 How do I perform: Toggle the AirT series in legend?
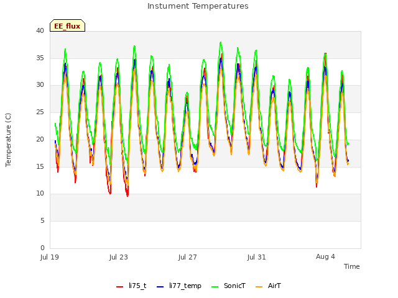(268, 286)
